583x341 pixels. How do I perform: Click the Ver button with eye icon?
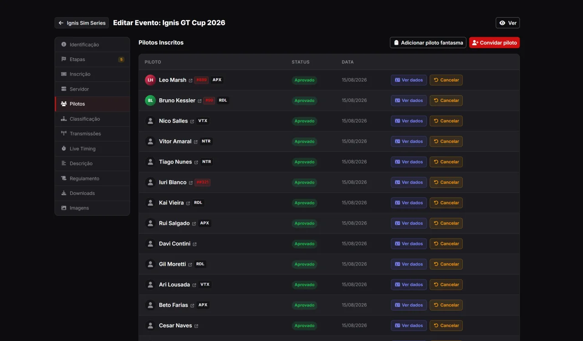507,23
